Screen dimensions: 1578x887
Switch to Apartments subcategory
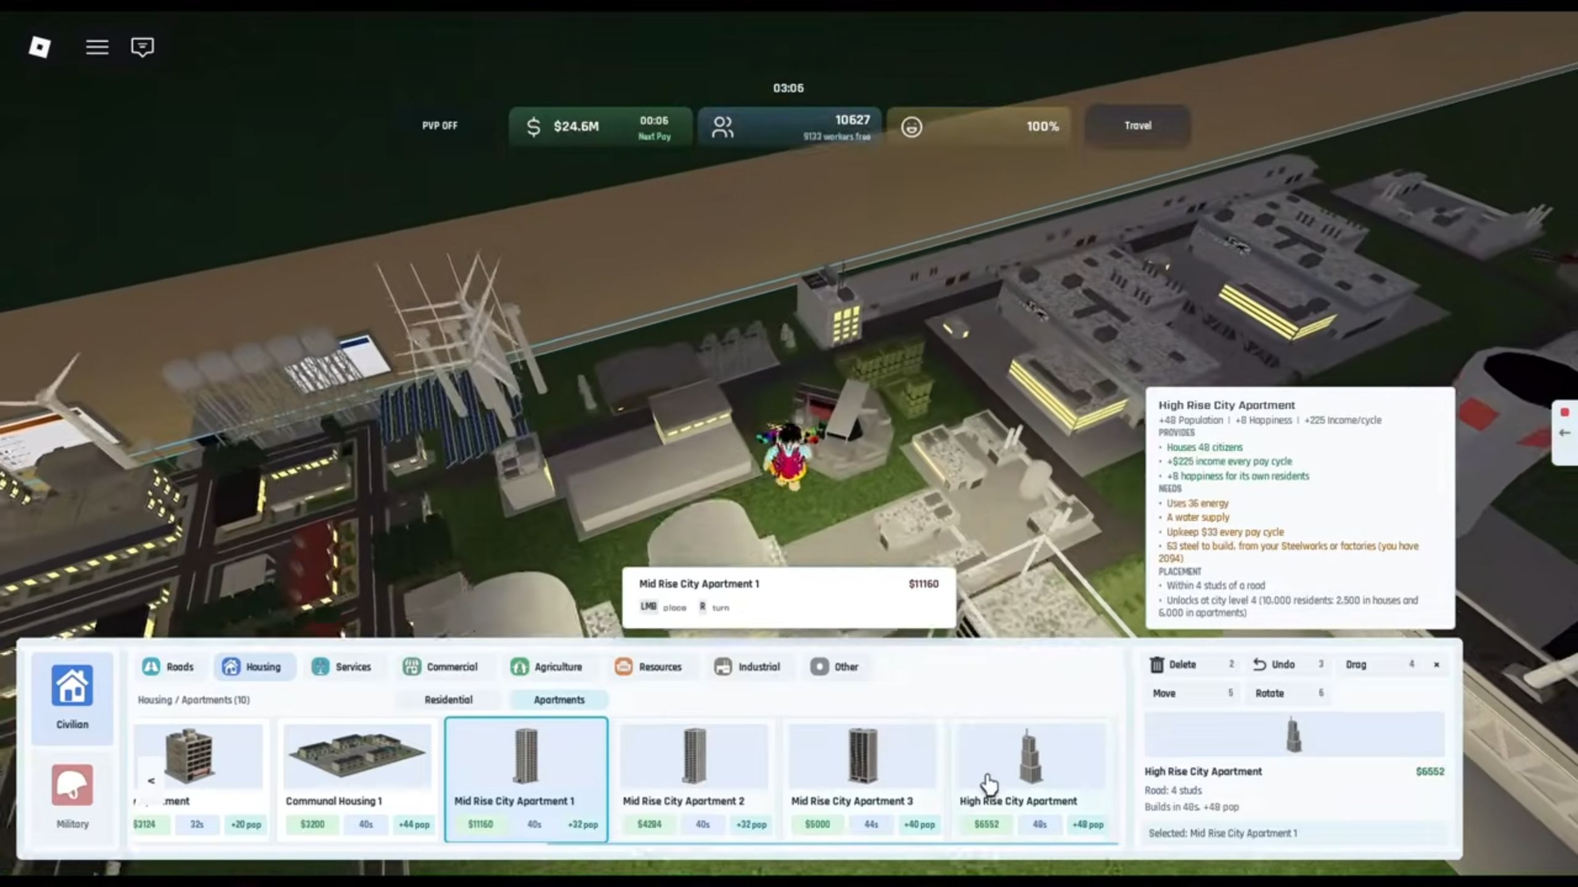coord(558,700)
